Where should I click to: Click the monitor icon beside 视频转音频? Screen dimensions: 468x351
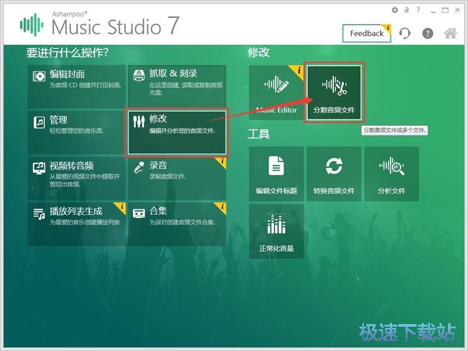(39, 168)
